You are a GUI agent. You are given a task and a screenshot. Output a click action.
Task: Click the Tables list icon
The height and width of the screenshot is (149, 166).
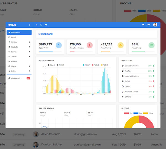pos(9,57)
